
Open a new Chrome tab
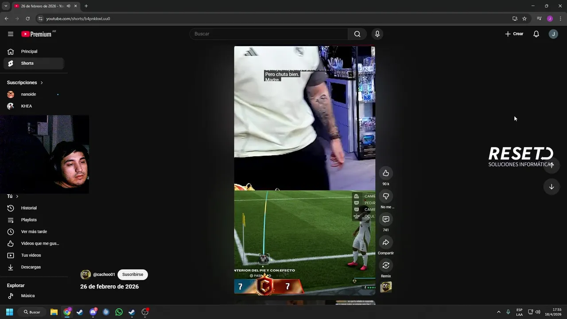coord(86,6)
